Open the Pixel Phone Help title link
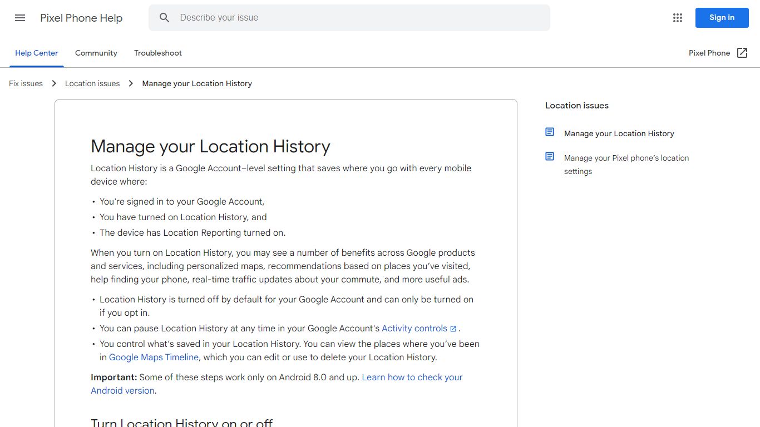Viewport: 760px width, 427px height. 81,18
